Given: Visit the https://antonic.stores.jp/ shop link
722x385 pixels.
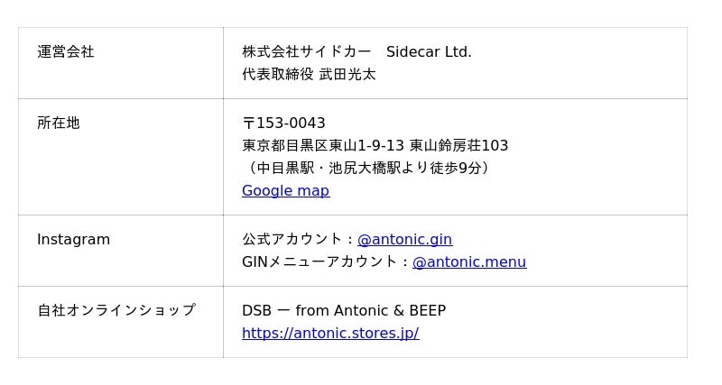Looking at the screenshot, I should tap(330, 334).
